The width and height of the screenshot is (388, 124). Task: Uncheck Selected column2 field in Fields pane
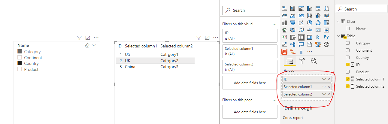pyautogui.click(x=348, y=86)
